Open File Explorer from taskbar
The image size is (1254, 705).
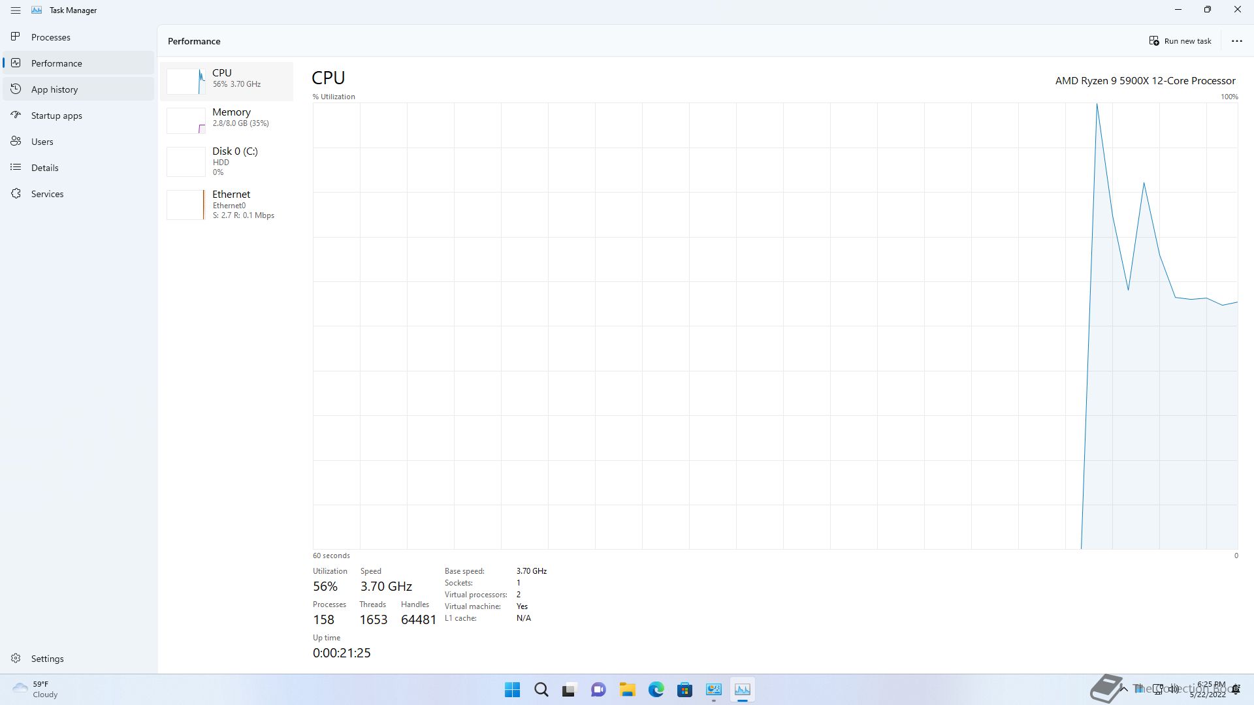point(627,689)
